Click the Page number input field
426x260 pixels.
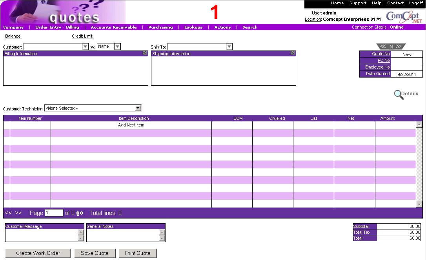pos(54,213)
